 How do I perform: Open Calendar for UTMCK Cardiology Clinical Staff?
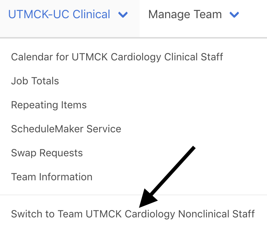point(117,57)
